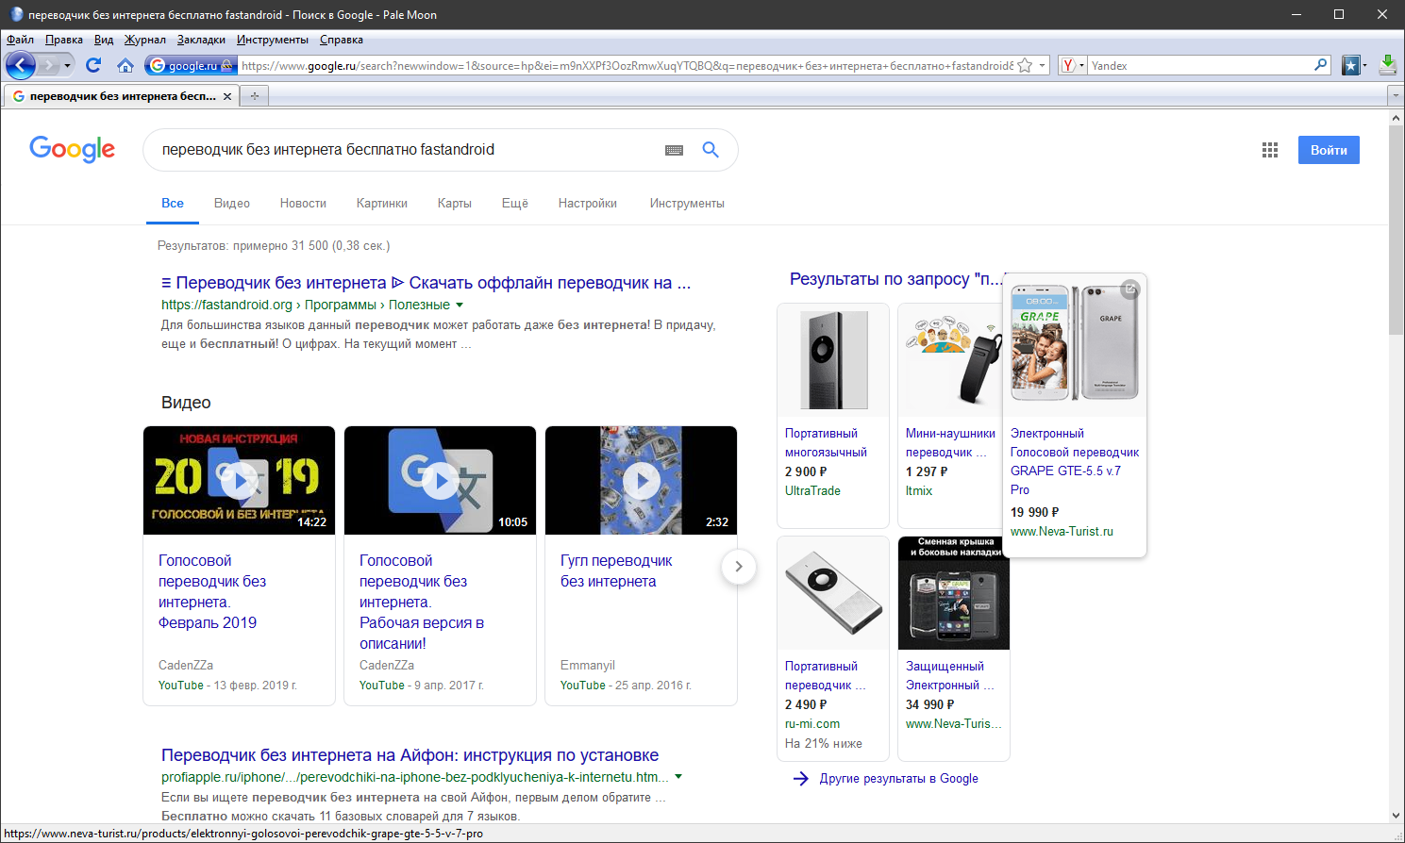Viewport: 1405px width, 843px height.
Task: Open the navigation history dropdown arrow
Action: (x=67, y=65)
